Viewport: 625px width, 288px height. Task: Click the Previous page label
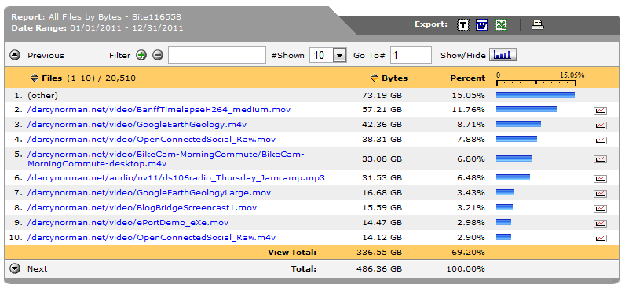pos(46,56)
